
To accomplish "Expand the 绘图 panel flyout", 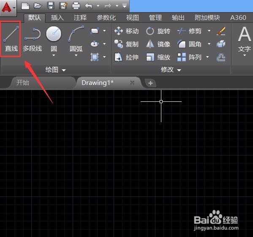I will (55, 70).
